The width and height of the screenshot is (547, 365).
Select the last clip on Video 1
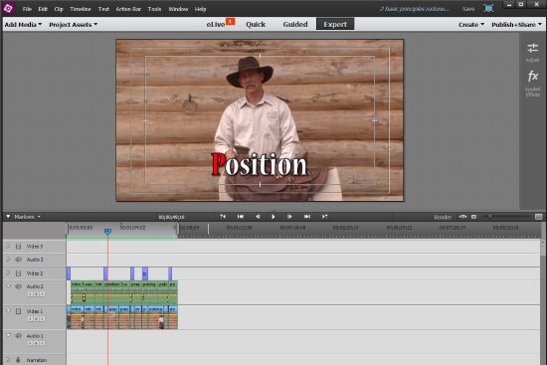(173, 317)
